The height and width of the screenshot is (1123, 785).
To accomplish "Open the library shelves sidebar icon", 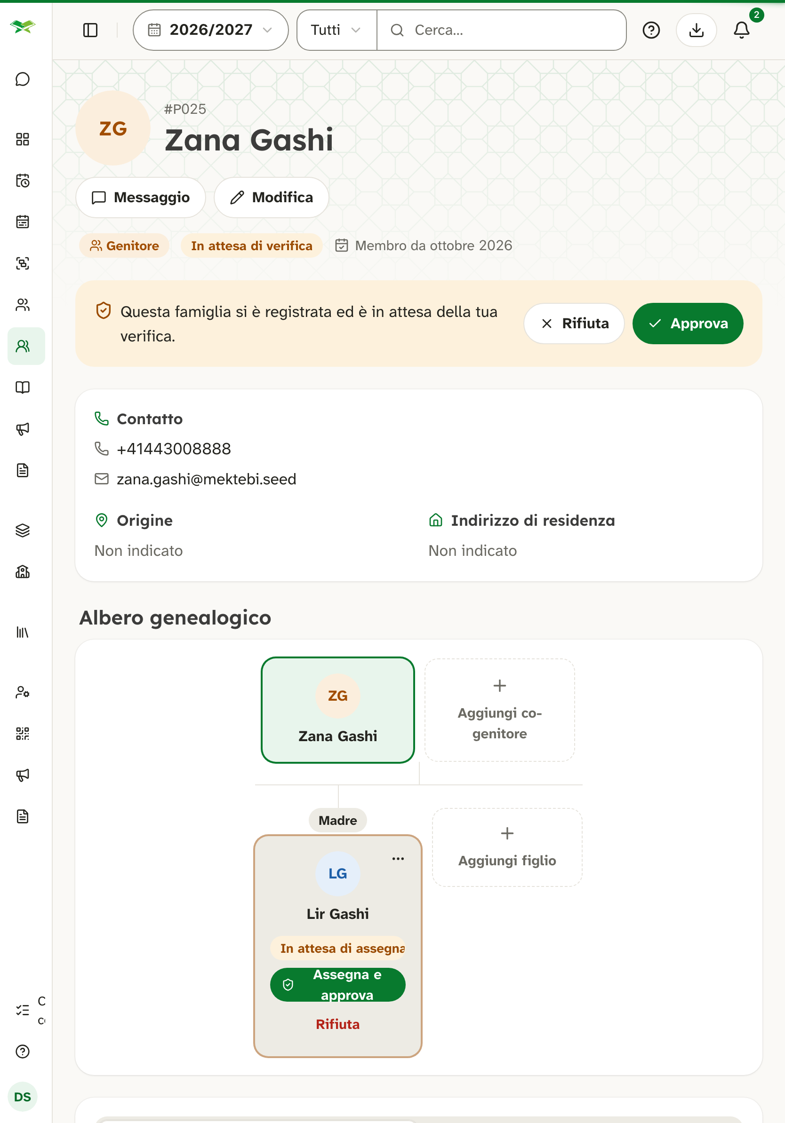I will (x=23, y=632).
